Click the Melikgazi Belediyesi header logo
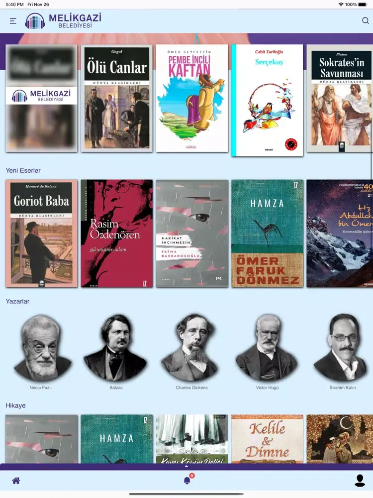The height and width of the screenshot is (498, 373). [x=63, y=21]
